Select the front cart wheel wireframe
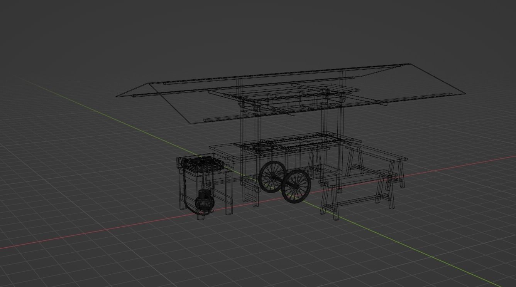Screen dimensions: 516x287 click(296, 186)
